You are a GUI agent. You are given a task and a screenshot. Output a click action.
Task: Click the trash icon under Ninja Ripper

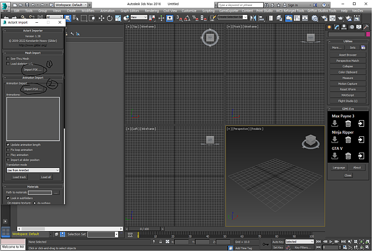pos(348,140)
